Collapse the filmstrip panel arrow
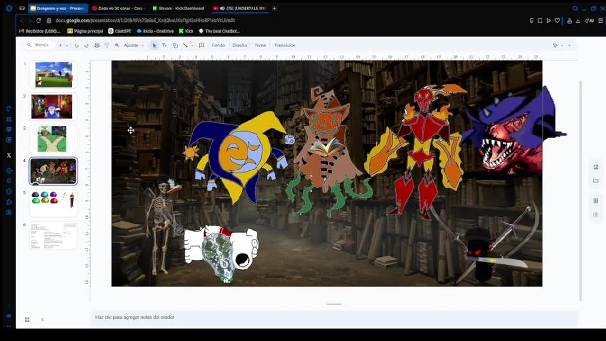The width and height of the screenshot is (606, 341). [42, 320]
